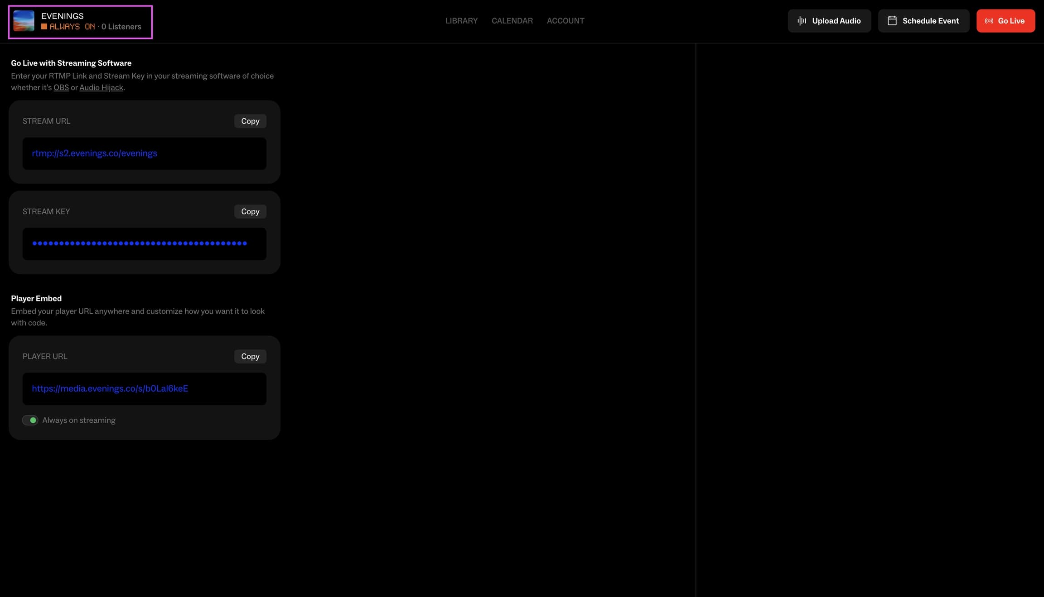
Task: Copy the Player URL
Action: [250, 356]
